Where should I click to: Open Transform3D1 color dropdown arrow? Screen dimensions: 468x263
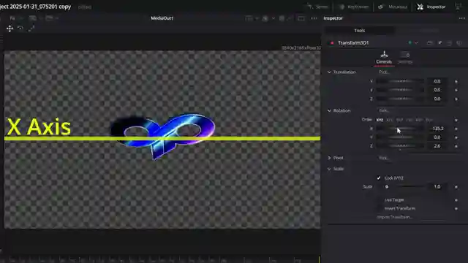click(x=416, y=43)
